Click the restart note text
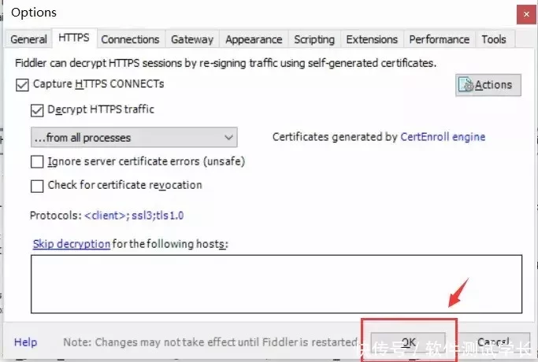 point(210,342)
